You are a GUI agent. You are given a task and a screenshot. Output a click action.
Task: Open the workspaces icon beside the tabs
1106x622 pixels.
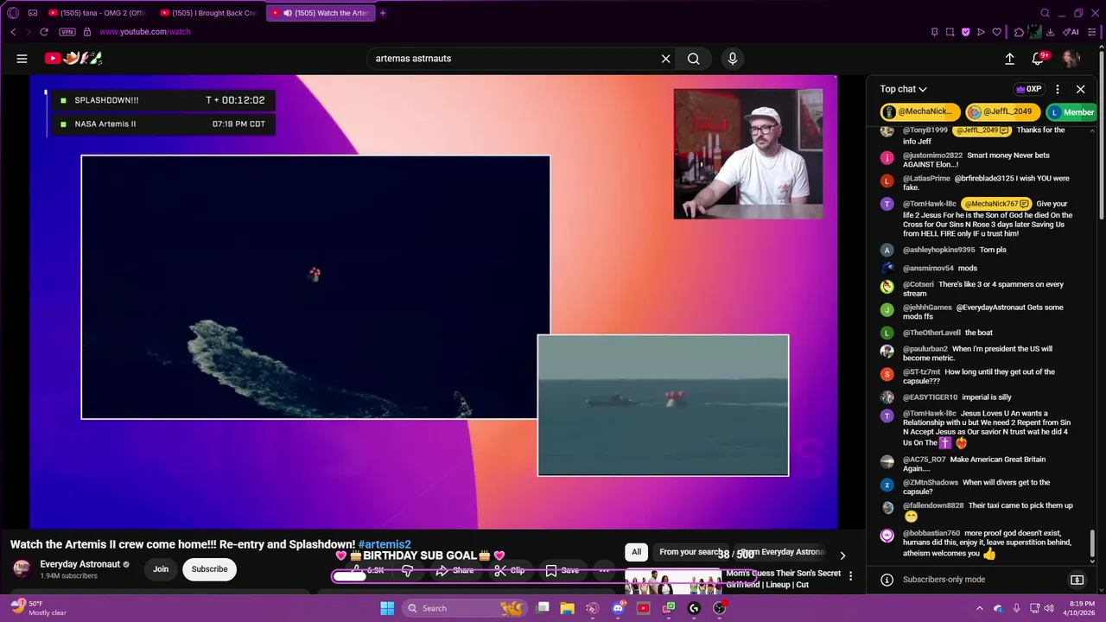[x=33, y=13]
